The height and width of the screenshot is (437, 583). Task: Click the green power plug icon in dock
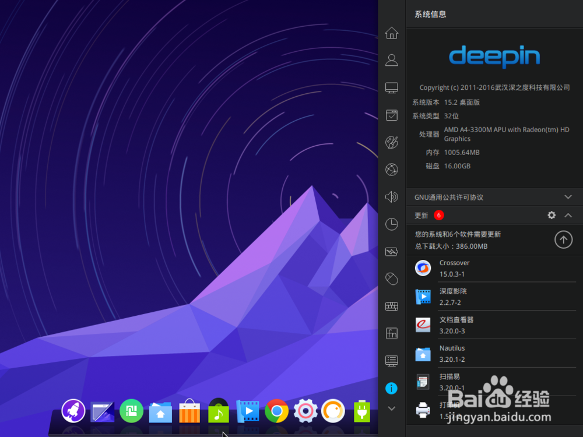[362, 411]
